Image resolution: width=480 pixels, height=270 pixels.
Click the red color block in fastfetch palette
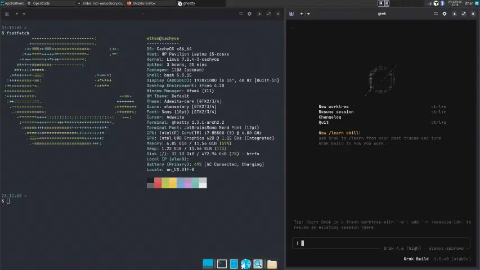pyautogui.click(x=158, y=183)
